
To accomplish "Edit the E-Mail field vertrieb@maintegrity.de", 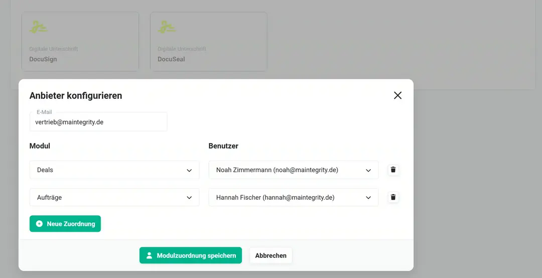I will 98,122.
